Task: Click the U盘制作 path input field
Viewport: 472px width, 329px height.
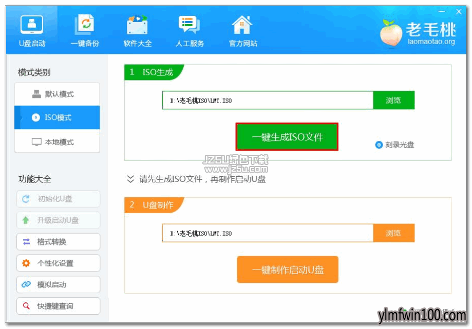Action: point(268,233)
